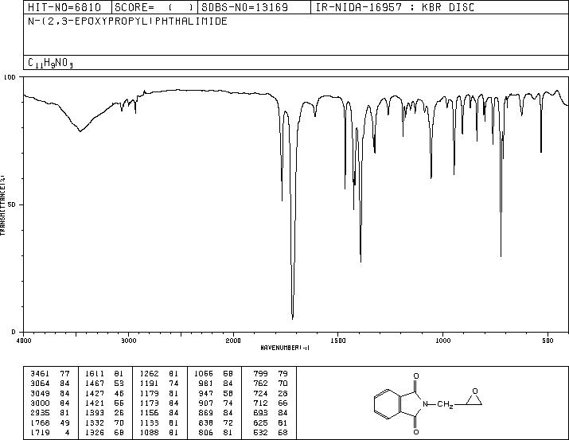Click the peak table entry 724
This screenshot has width=569, height=440.
tap(260, 393)
